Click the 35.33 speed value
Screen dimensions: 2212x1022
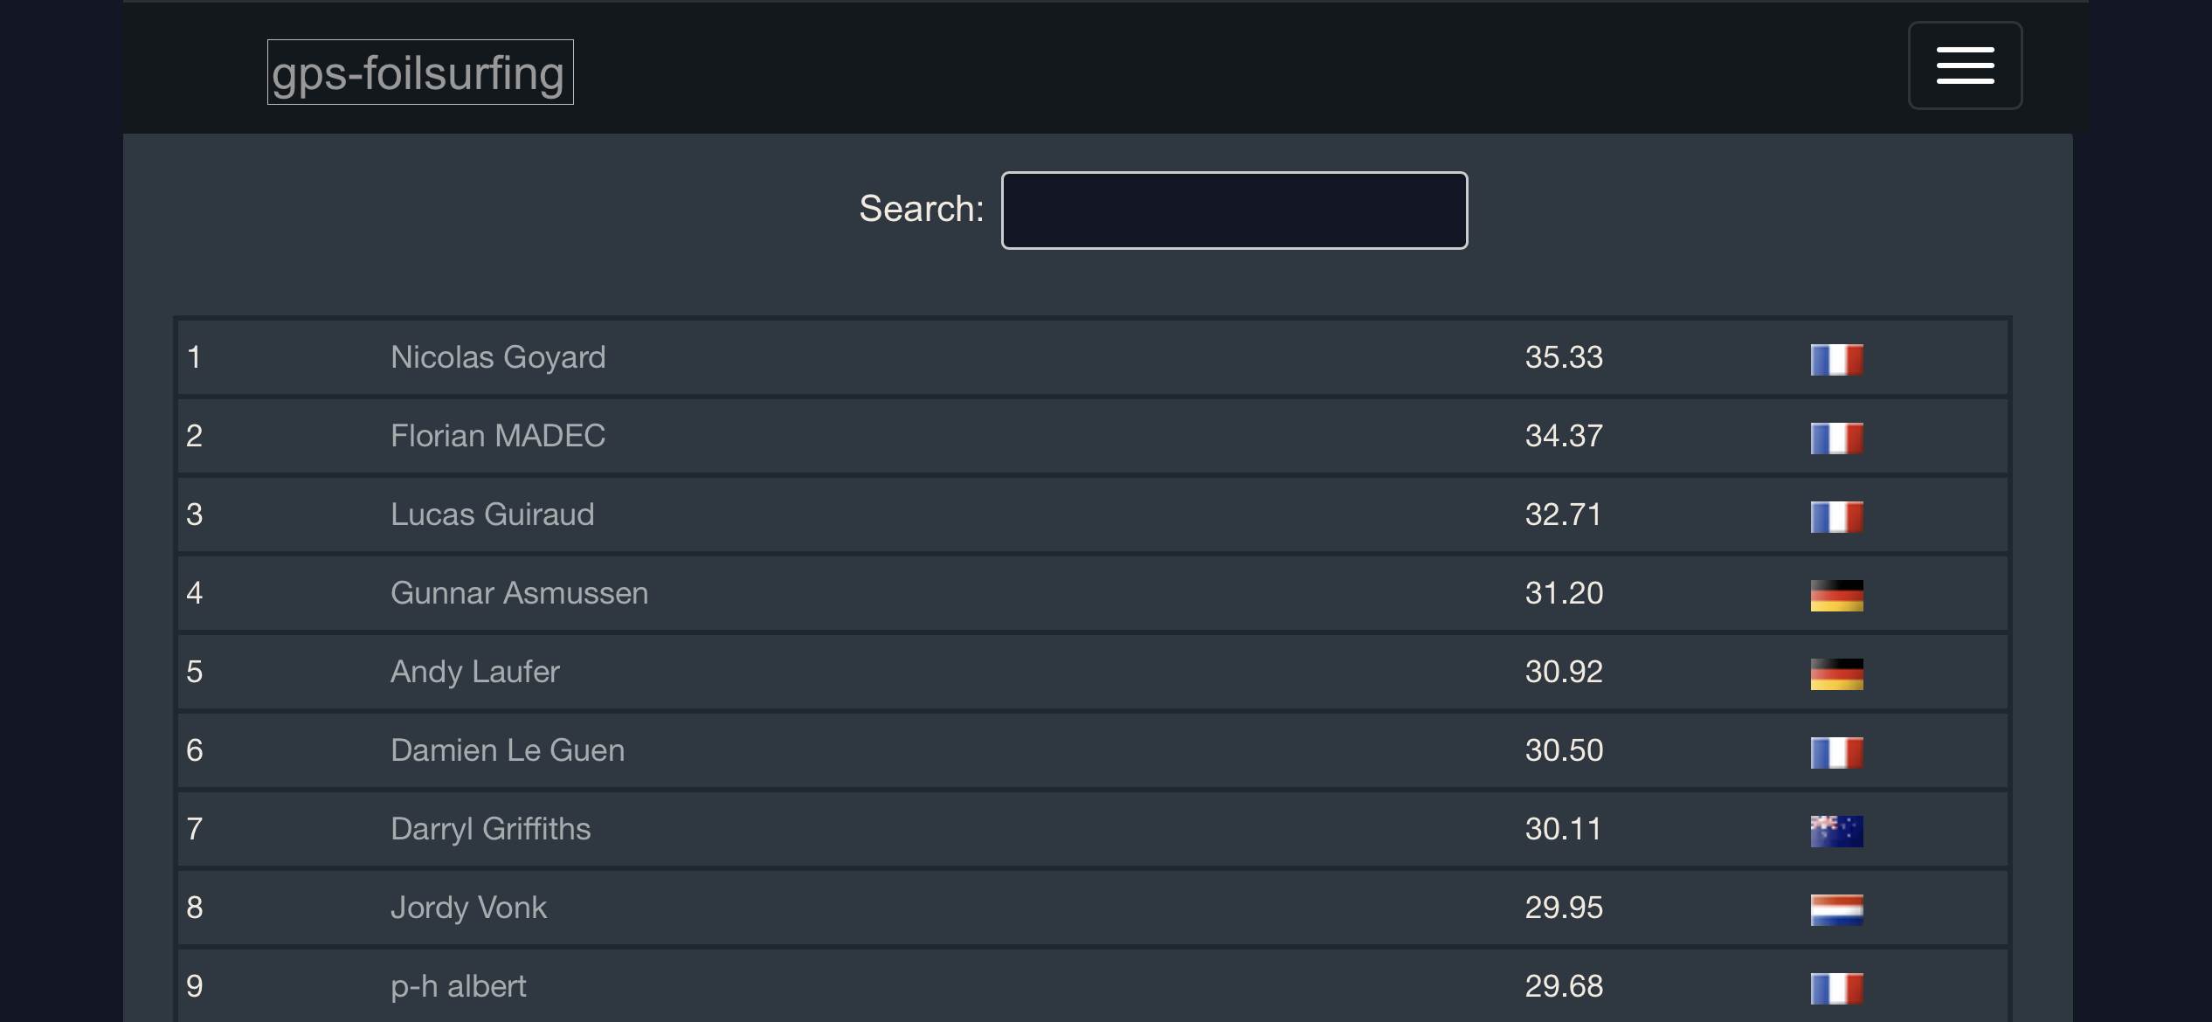click(1564, 357)
